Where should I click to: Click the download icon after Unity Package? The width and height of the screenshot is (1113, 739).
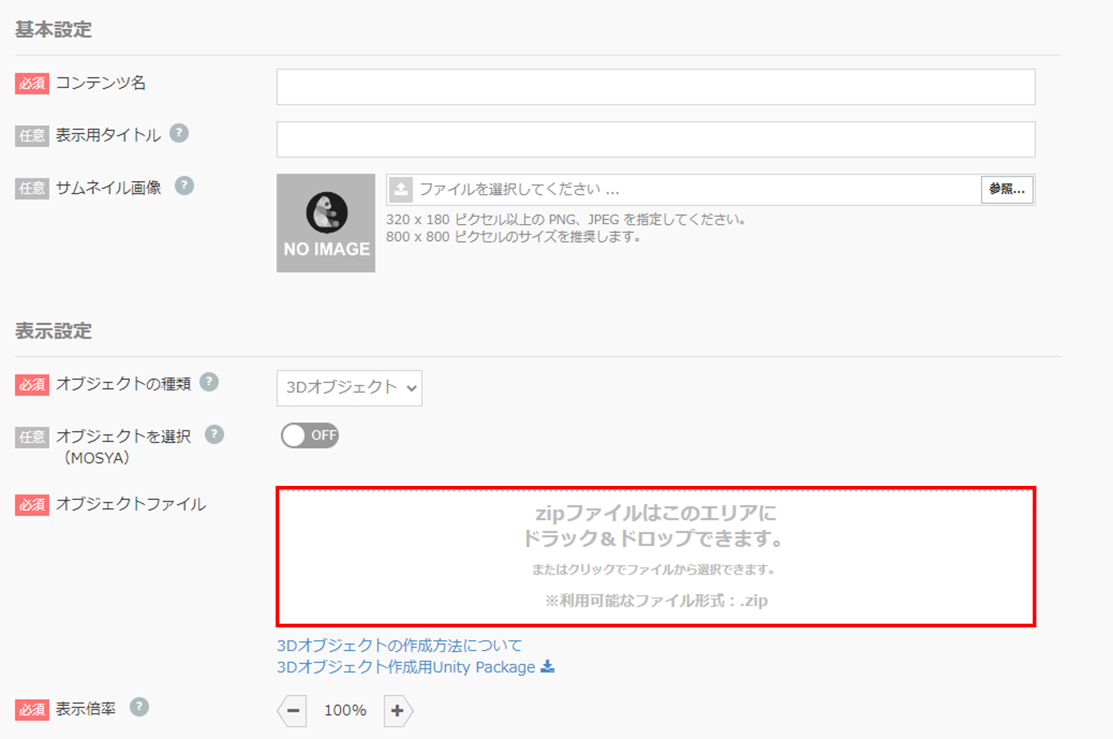pyautogui.click(x=547, y=666)
